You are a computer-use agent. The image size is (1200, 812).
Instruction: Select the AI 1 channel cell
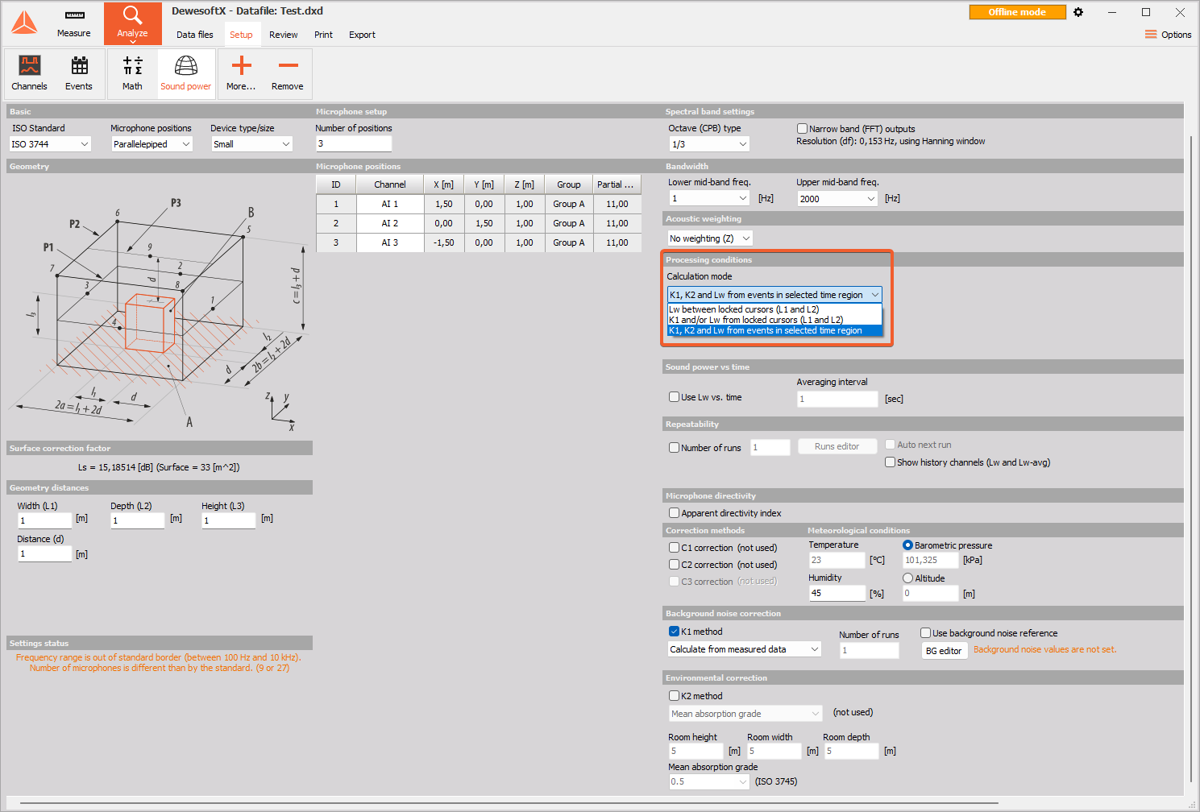tap(390, 204)
